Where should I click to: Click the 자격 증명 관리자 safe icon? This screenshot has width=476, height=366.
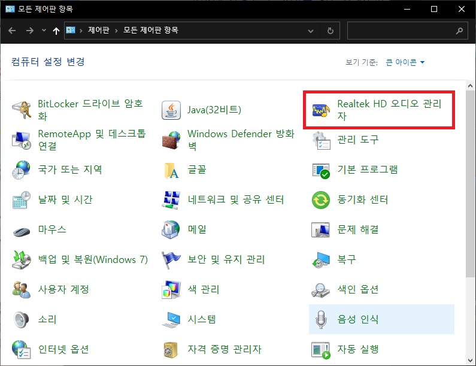pyautogui.click(x=171, y=350)
